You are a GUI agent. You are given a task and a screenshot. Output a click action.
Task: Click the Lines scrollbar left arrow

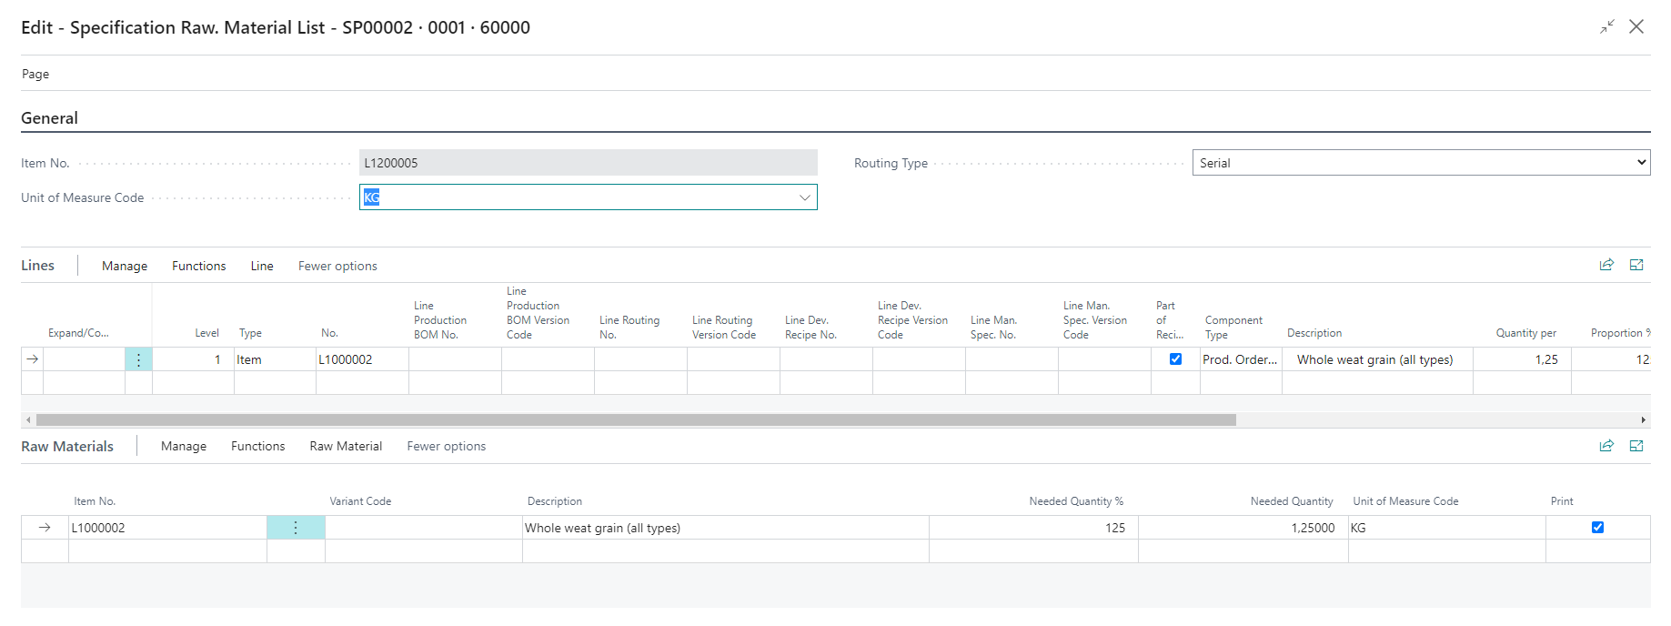pyautogui.click(x=28, y=419)
